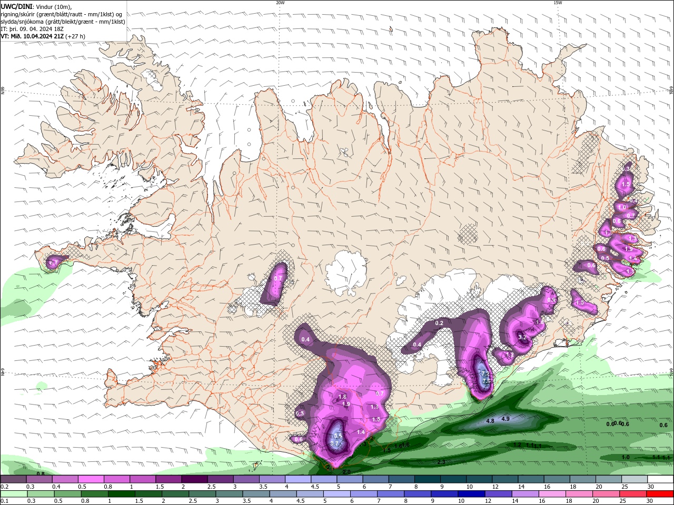Click the 1.8 snowfall value on the map
Image resolution: width=674 pixels, height=505 pixels.
(x=342, y=397)
